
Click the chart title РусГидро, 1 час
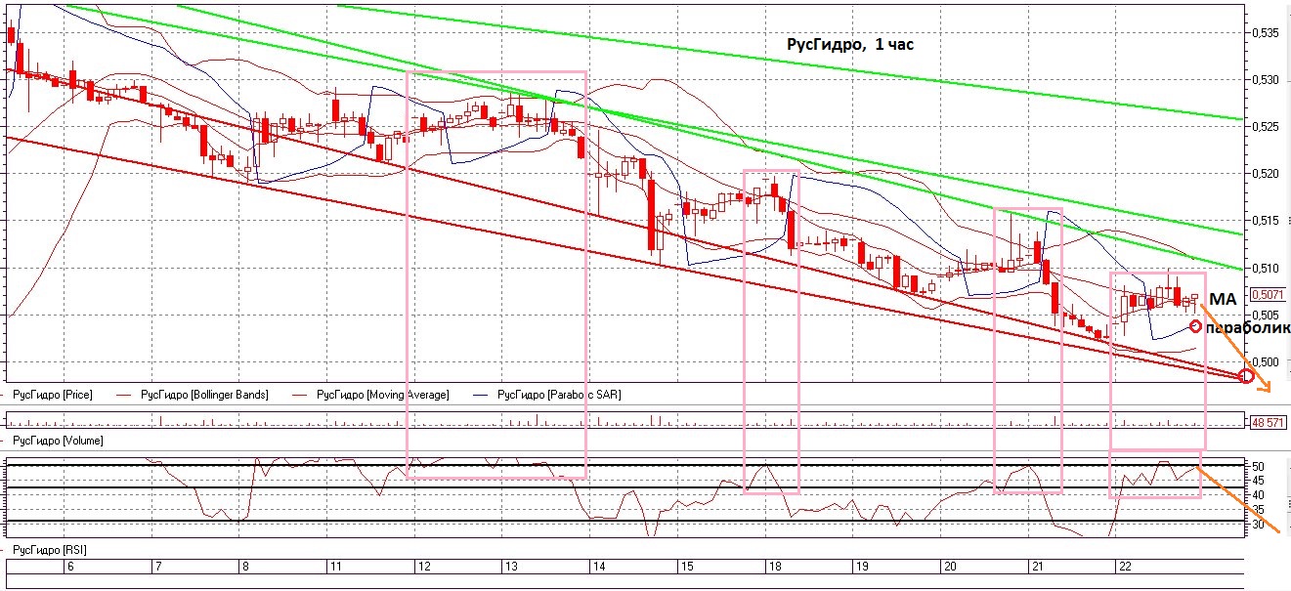tap(850, 45)
